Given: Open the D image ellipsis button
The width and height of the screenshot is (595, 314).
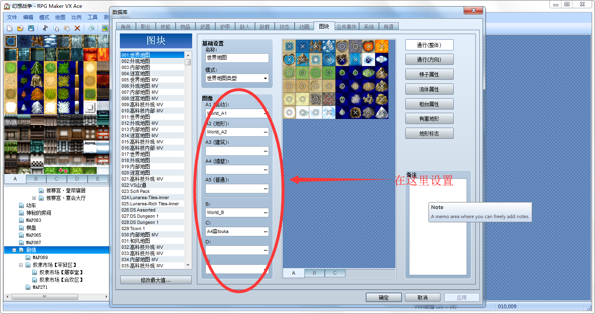Looking at the screenshot, I should click(266, 250).
